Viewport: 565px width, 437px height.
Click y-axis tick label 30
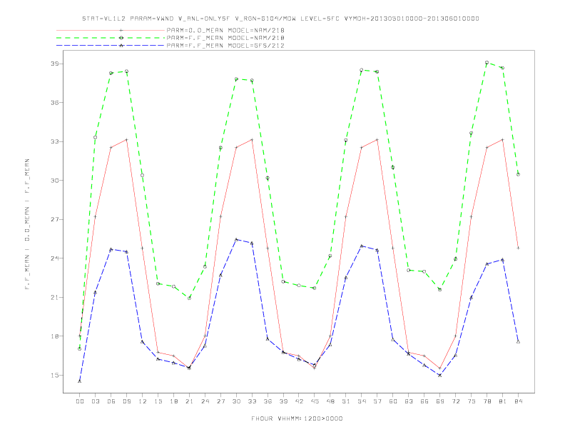click(54, 181)
